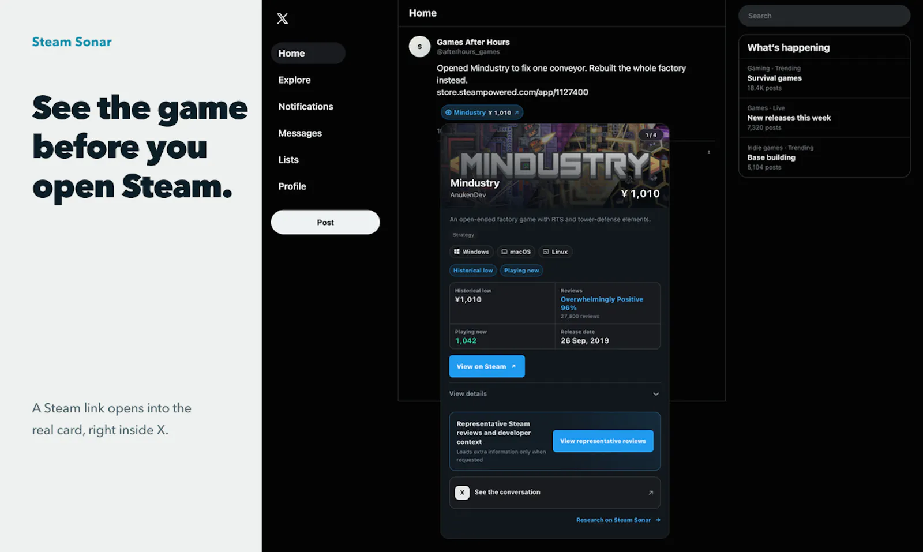This screenshot has width=923, height=552.
Task: Click the 1 / 4 image counter
Action: [651, 135]
